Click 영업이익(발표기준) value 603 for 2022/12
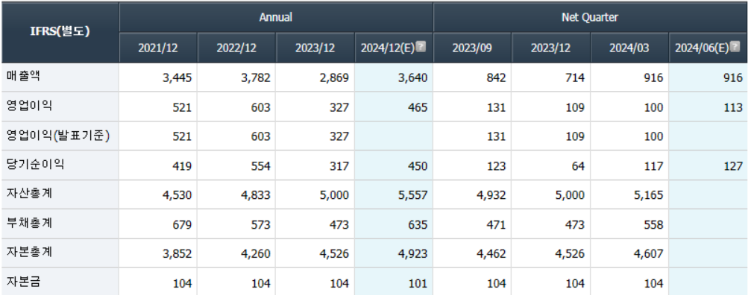Viewport: 748px width, 295px height. [262, 137]
